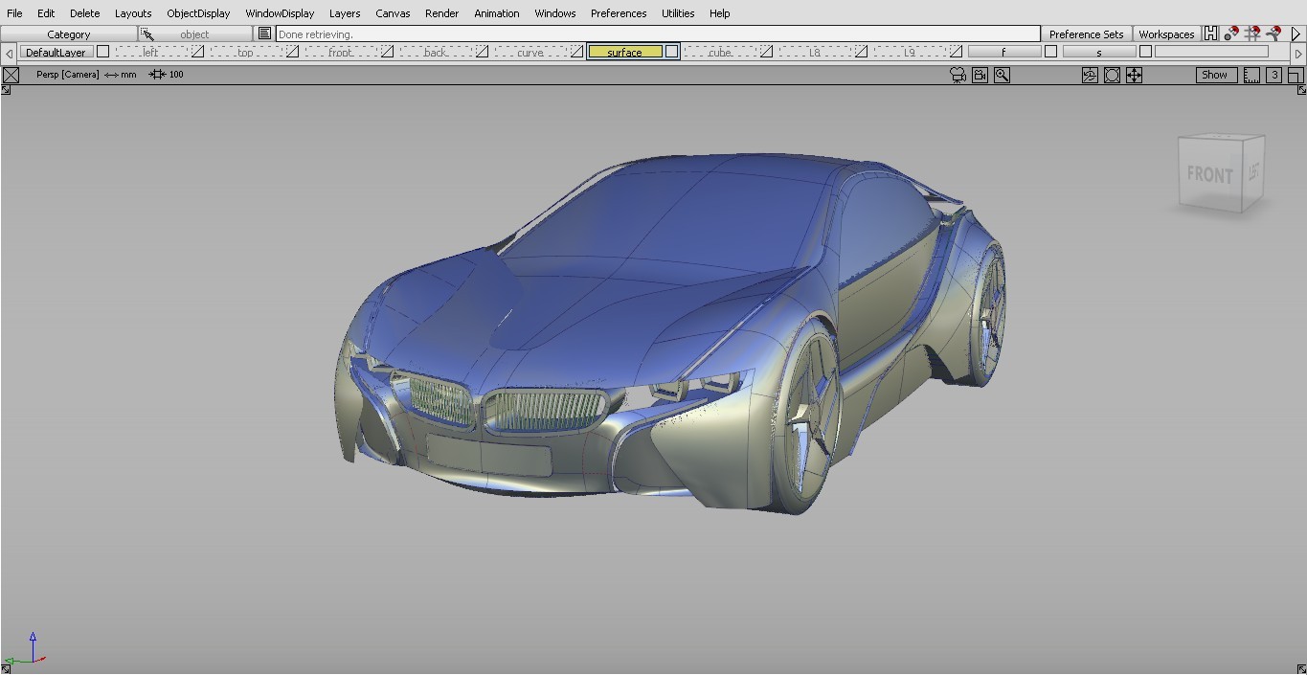
Task: Click the layer bar's right scroll arrow
Action: [x=1297, y=54]
